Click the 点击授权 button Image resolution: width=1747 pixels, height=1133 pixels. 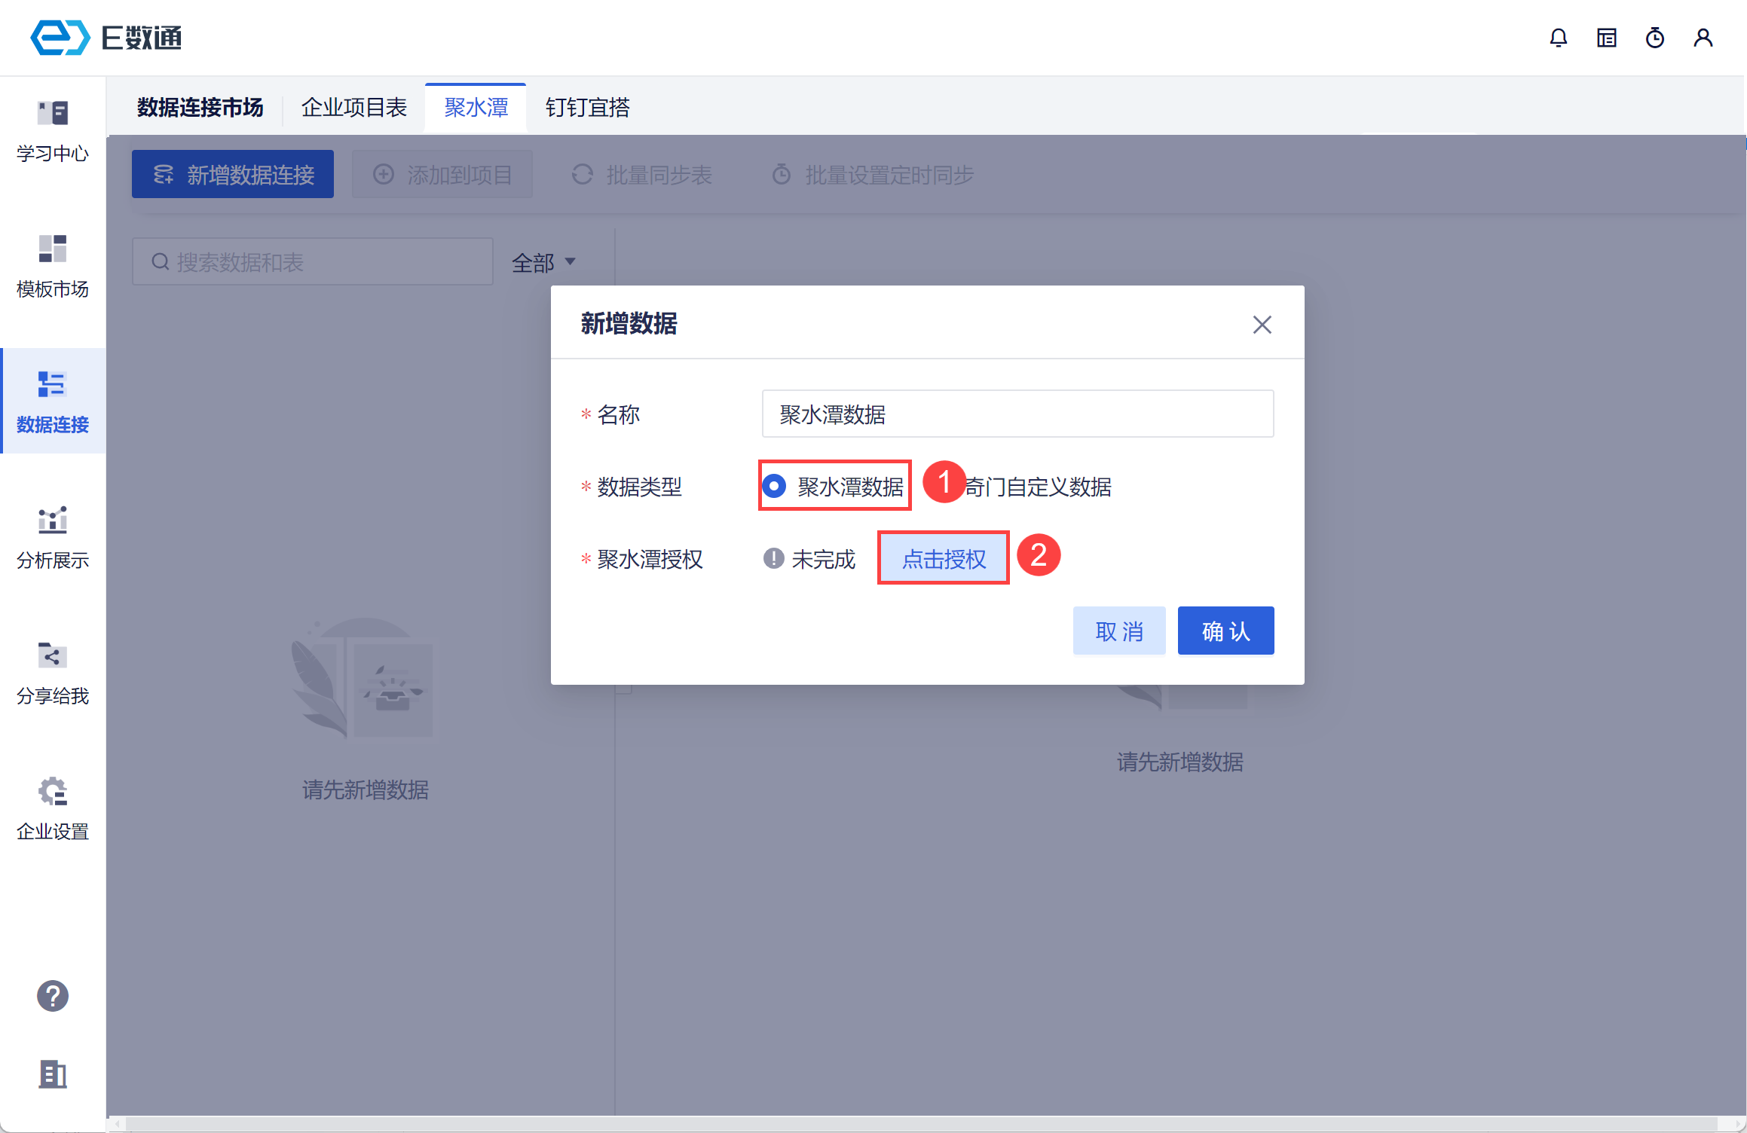coord(944,558)
